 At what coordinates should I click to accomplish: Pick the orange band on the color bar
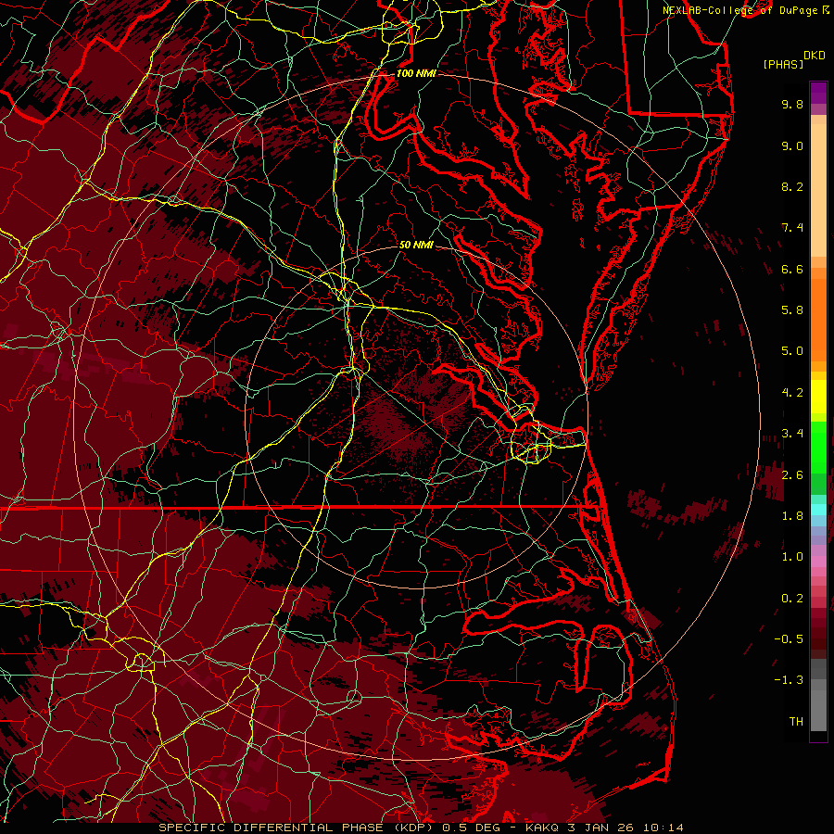tap(818, 320)
